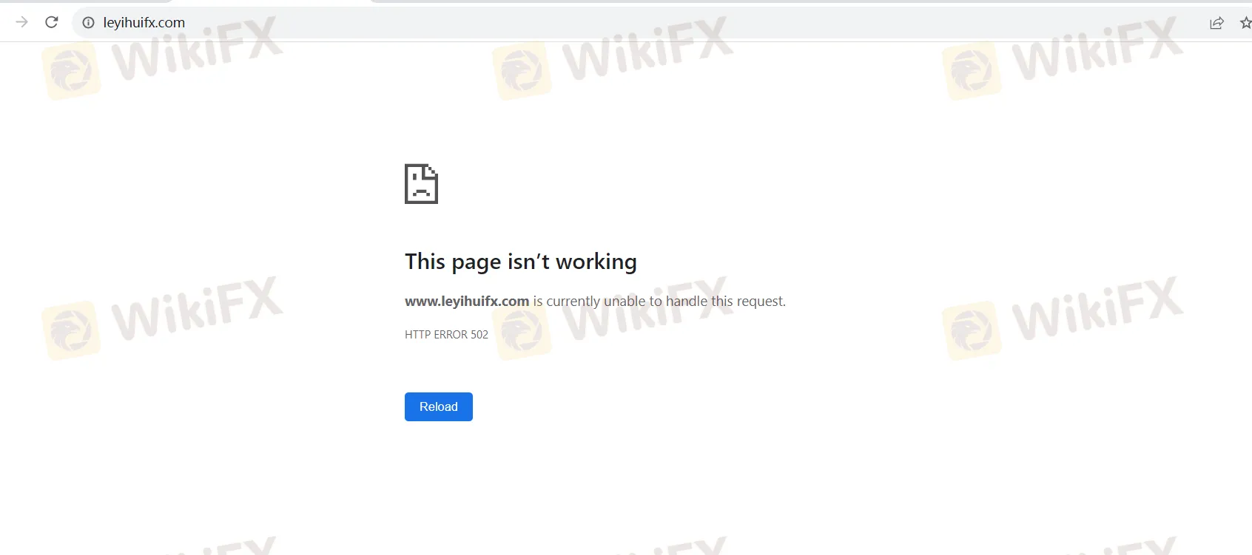Click the WikiFX watermark overlapping the error sentence
This screenshot has width=1252, height=555.
tap(647, 309)
